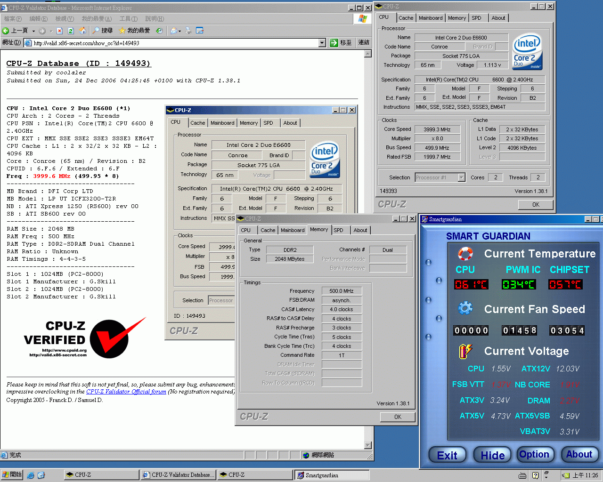Viewport: 603px width, 482px height.
Task: Open the 檢視(V) menu in Internet Explorer
Action: 65,19
